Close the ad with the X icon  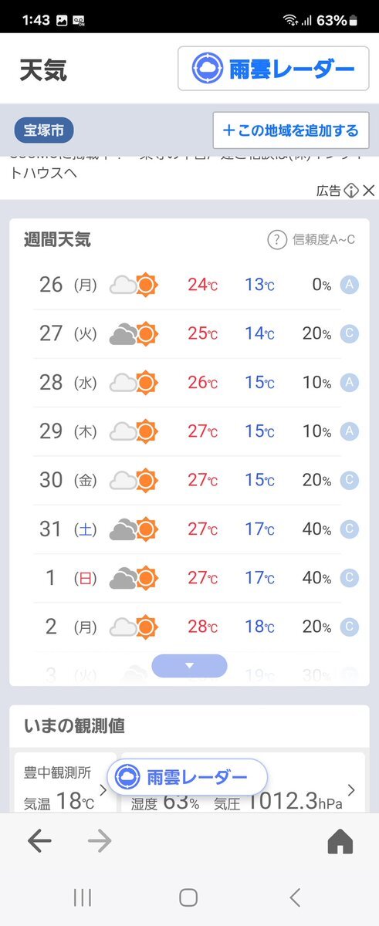point(369,191)
